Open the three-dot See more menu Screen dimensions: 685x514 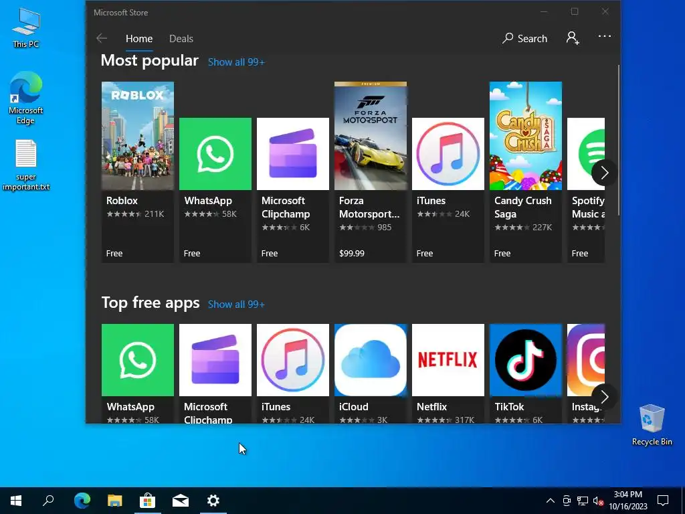pos(605,36)
